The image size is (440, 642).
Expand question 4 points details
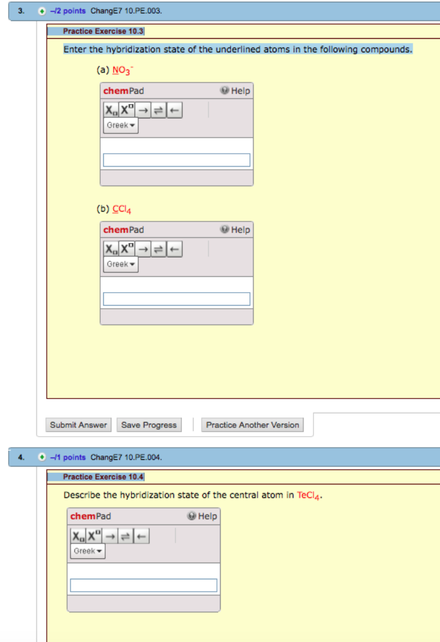[x=41, y=458]
